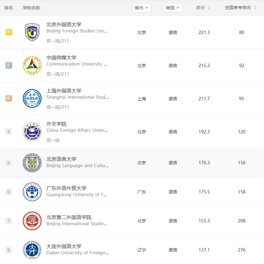Sort by 总分 total score arrows

(209, 7)
